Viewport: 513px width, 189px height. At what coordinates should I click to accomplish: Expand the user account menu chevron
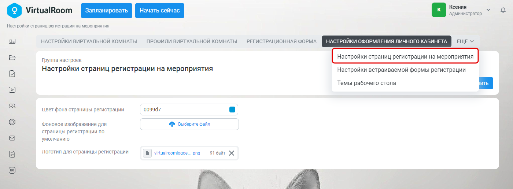point(488,10)
